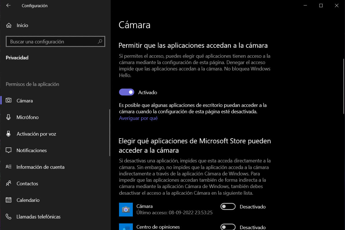This screenshot has width=345, height=230.
Task: Enable camera access for Cámara app
Action: (x=228, y=207)
